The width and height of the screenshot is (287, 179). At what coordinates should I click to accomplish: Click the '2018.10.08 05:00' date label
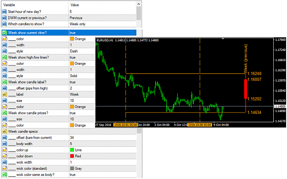(x=200, y=125)
